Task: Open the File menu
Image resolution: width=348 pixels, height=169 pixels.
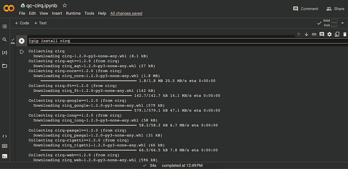Action: pos(22,13)
